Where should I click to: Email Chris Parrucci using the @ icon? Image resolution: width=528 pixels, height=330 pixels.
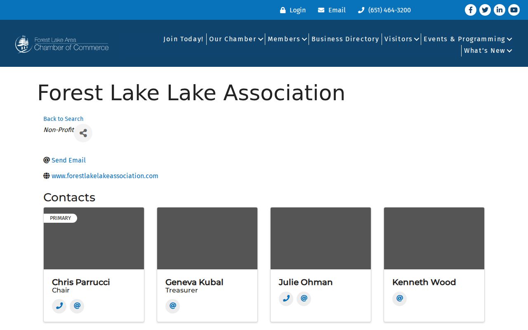(x=77, y=306)
